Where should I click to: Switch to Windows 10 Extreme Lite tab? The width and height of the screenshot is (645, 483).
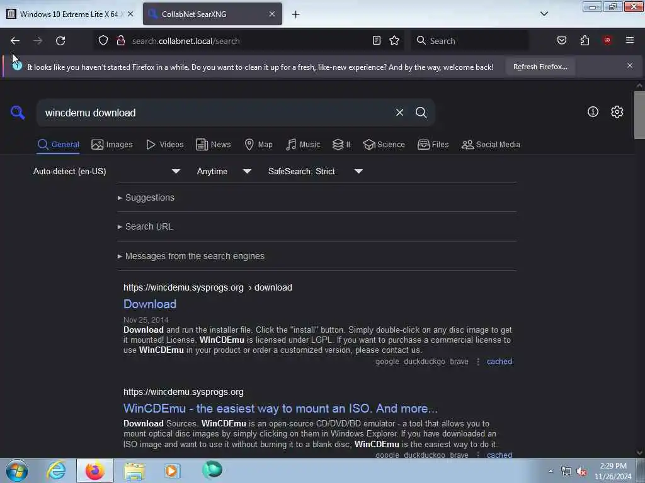pyautogui.click(x=69, y=14)
